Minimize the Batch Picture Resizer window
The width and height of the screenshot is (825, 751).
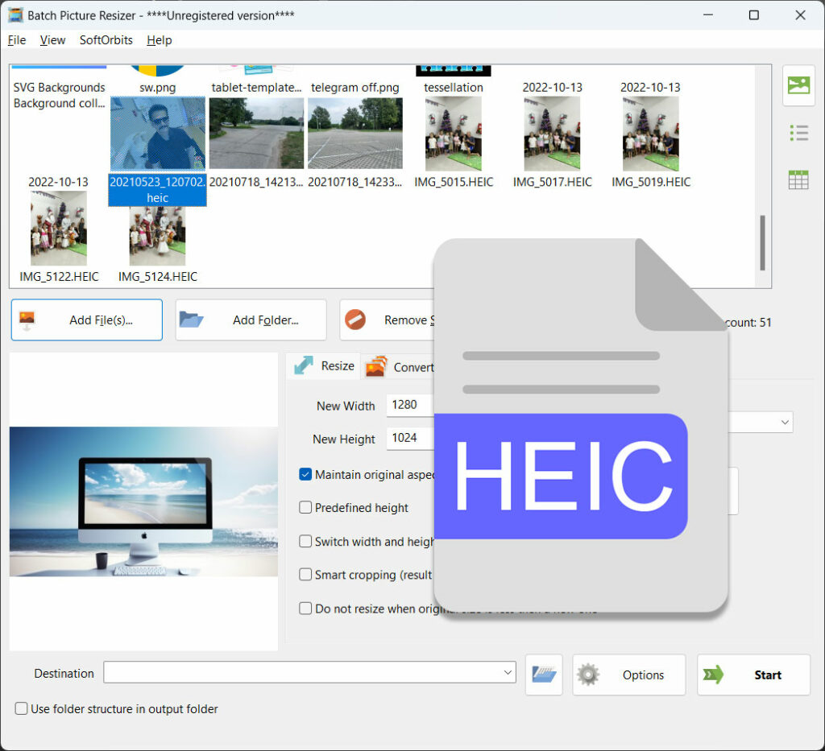coord(708,14)
